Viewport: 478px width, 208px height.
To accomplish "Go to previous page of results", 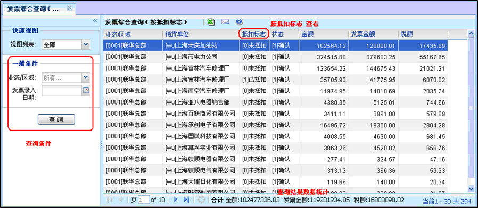I will tap(120, 200).
